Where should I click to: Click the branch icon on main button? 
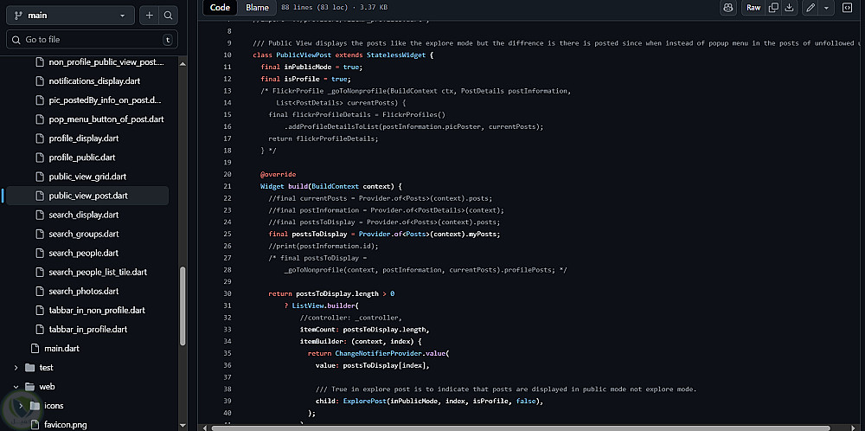[x=17, y=16]
